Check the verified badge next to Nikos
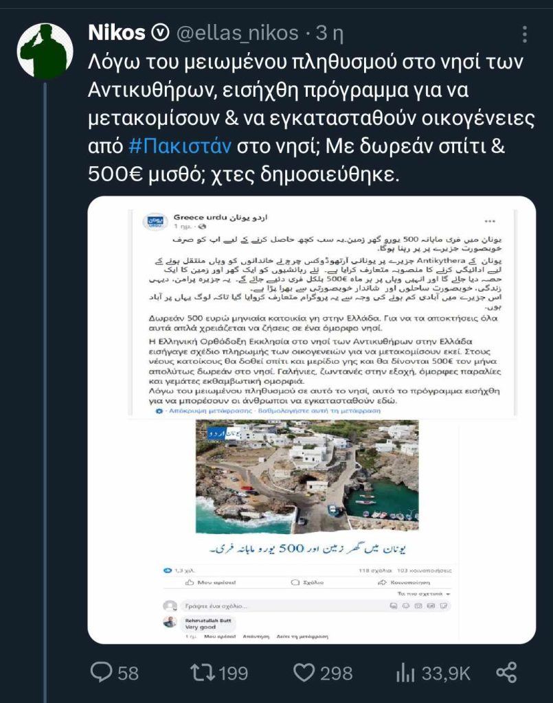The width and height of the screenshot is (553, 703). pos(161,33)
